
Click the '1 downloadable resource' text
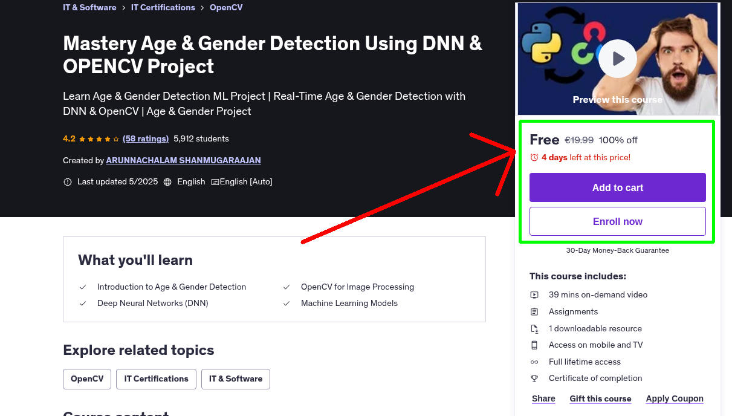(x=595, y=329)
